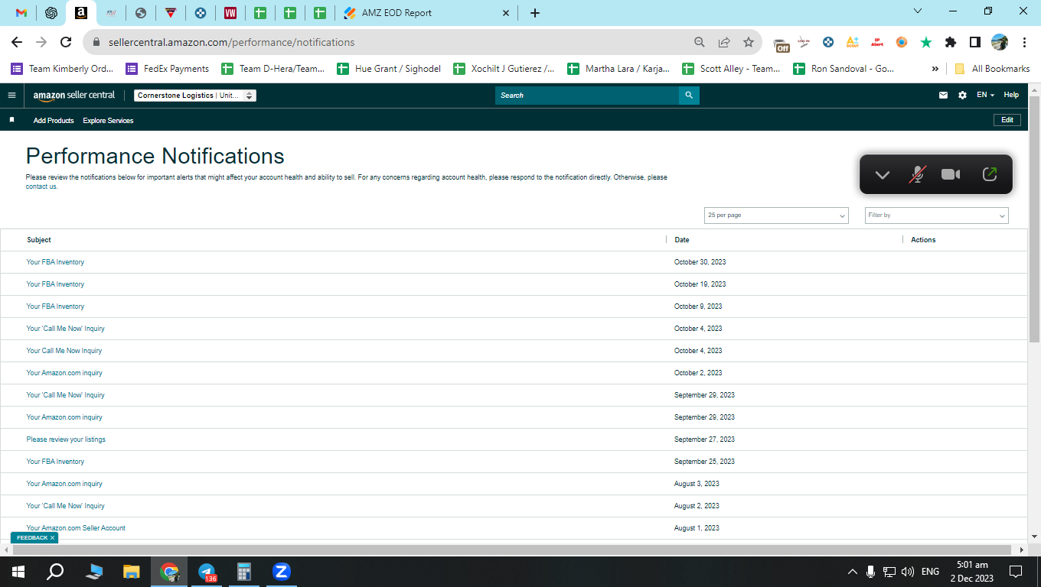This screenshot has height=587, width=1041.
Task: Click the vertical page scrollbar thumb
Action: (1034, 218)
